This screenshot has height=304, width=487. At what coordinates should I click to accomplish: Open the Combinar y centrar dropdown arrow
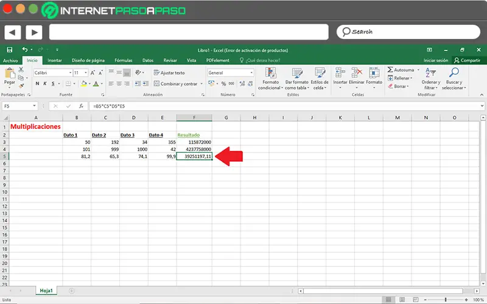pyautogui.click(x=201, y=84)
